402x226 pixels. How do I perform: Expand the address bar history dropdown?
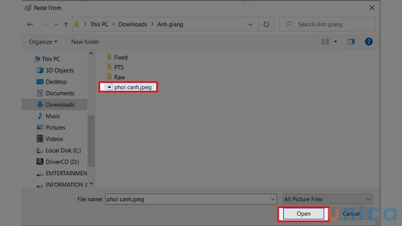[250, 25]
